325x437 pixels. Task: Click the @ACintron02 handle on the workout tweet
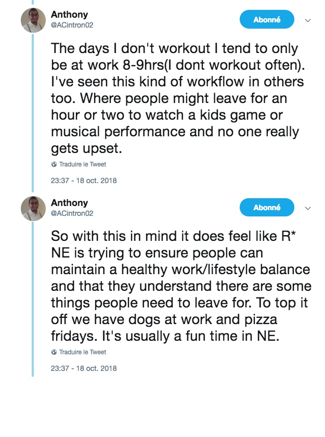[72, 25]
